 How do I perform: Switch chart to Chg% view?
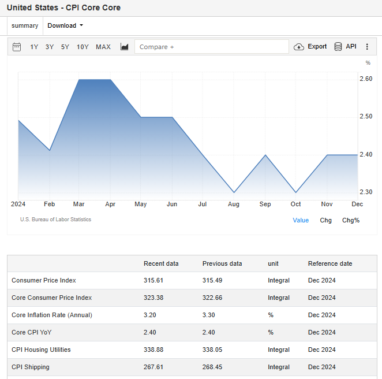[x=351, y=220]
